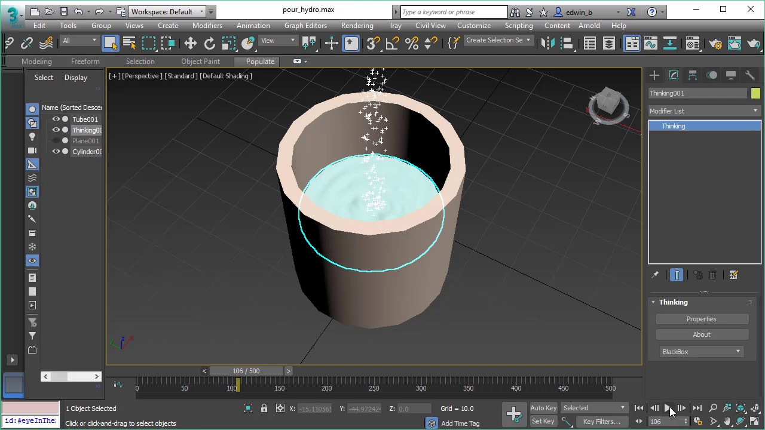
Task: Open the Curve Editor
Action: tap(651, 43)
